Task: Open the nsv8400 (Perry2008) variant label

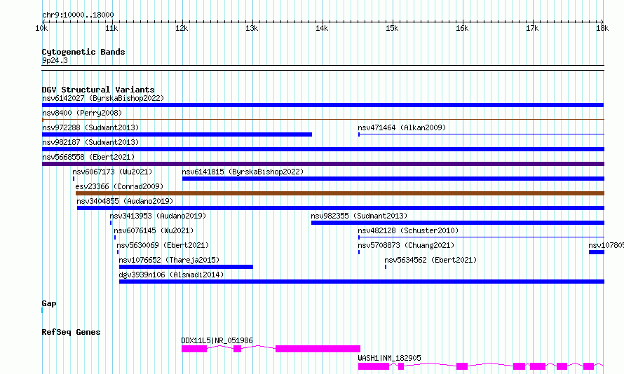Action: coord(82,113)
